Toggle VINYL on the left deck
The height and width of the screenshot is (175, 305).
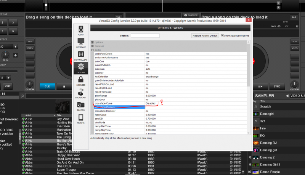[30, 48]
